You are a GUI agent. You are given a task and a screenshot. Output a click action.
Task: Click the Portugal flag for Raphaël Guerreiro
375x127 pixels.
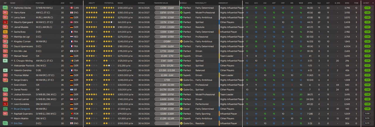[x=72, y=114]
